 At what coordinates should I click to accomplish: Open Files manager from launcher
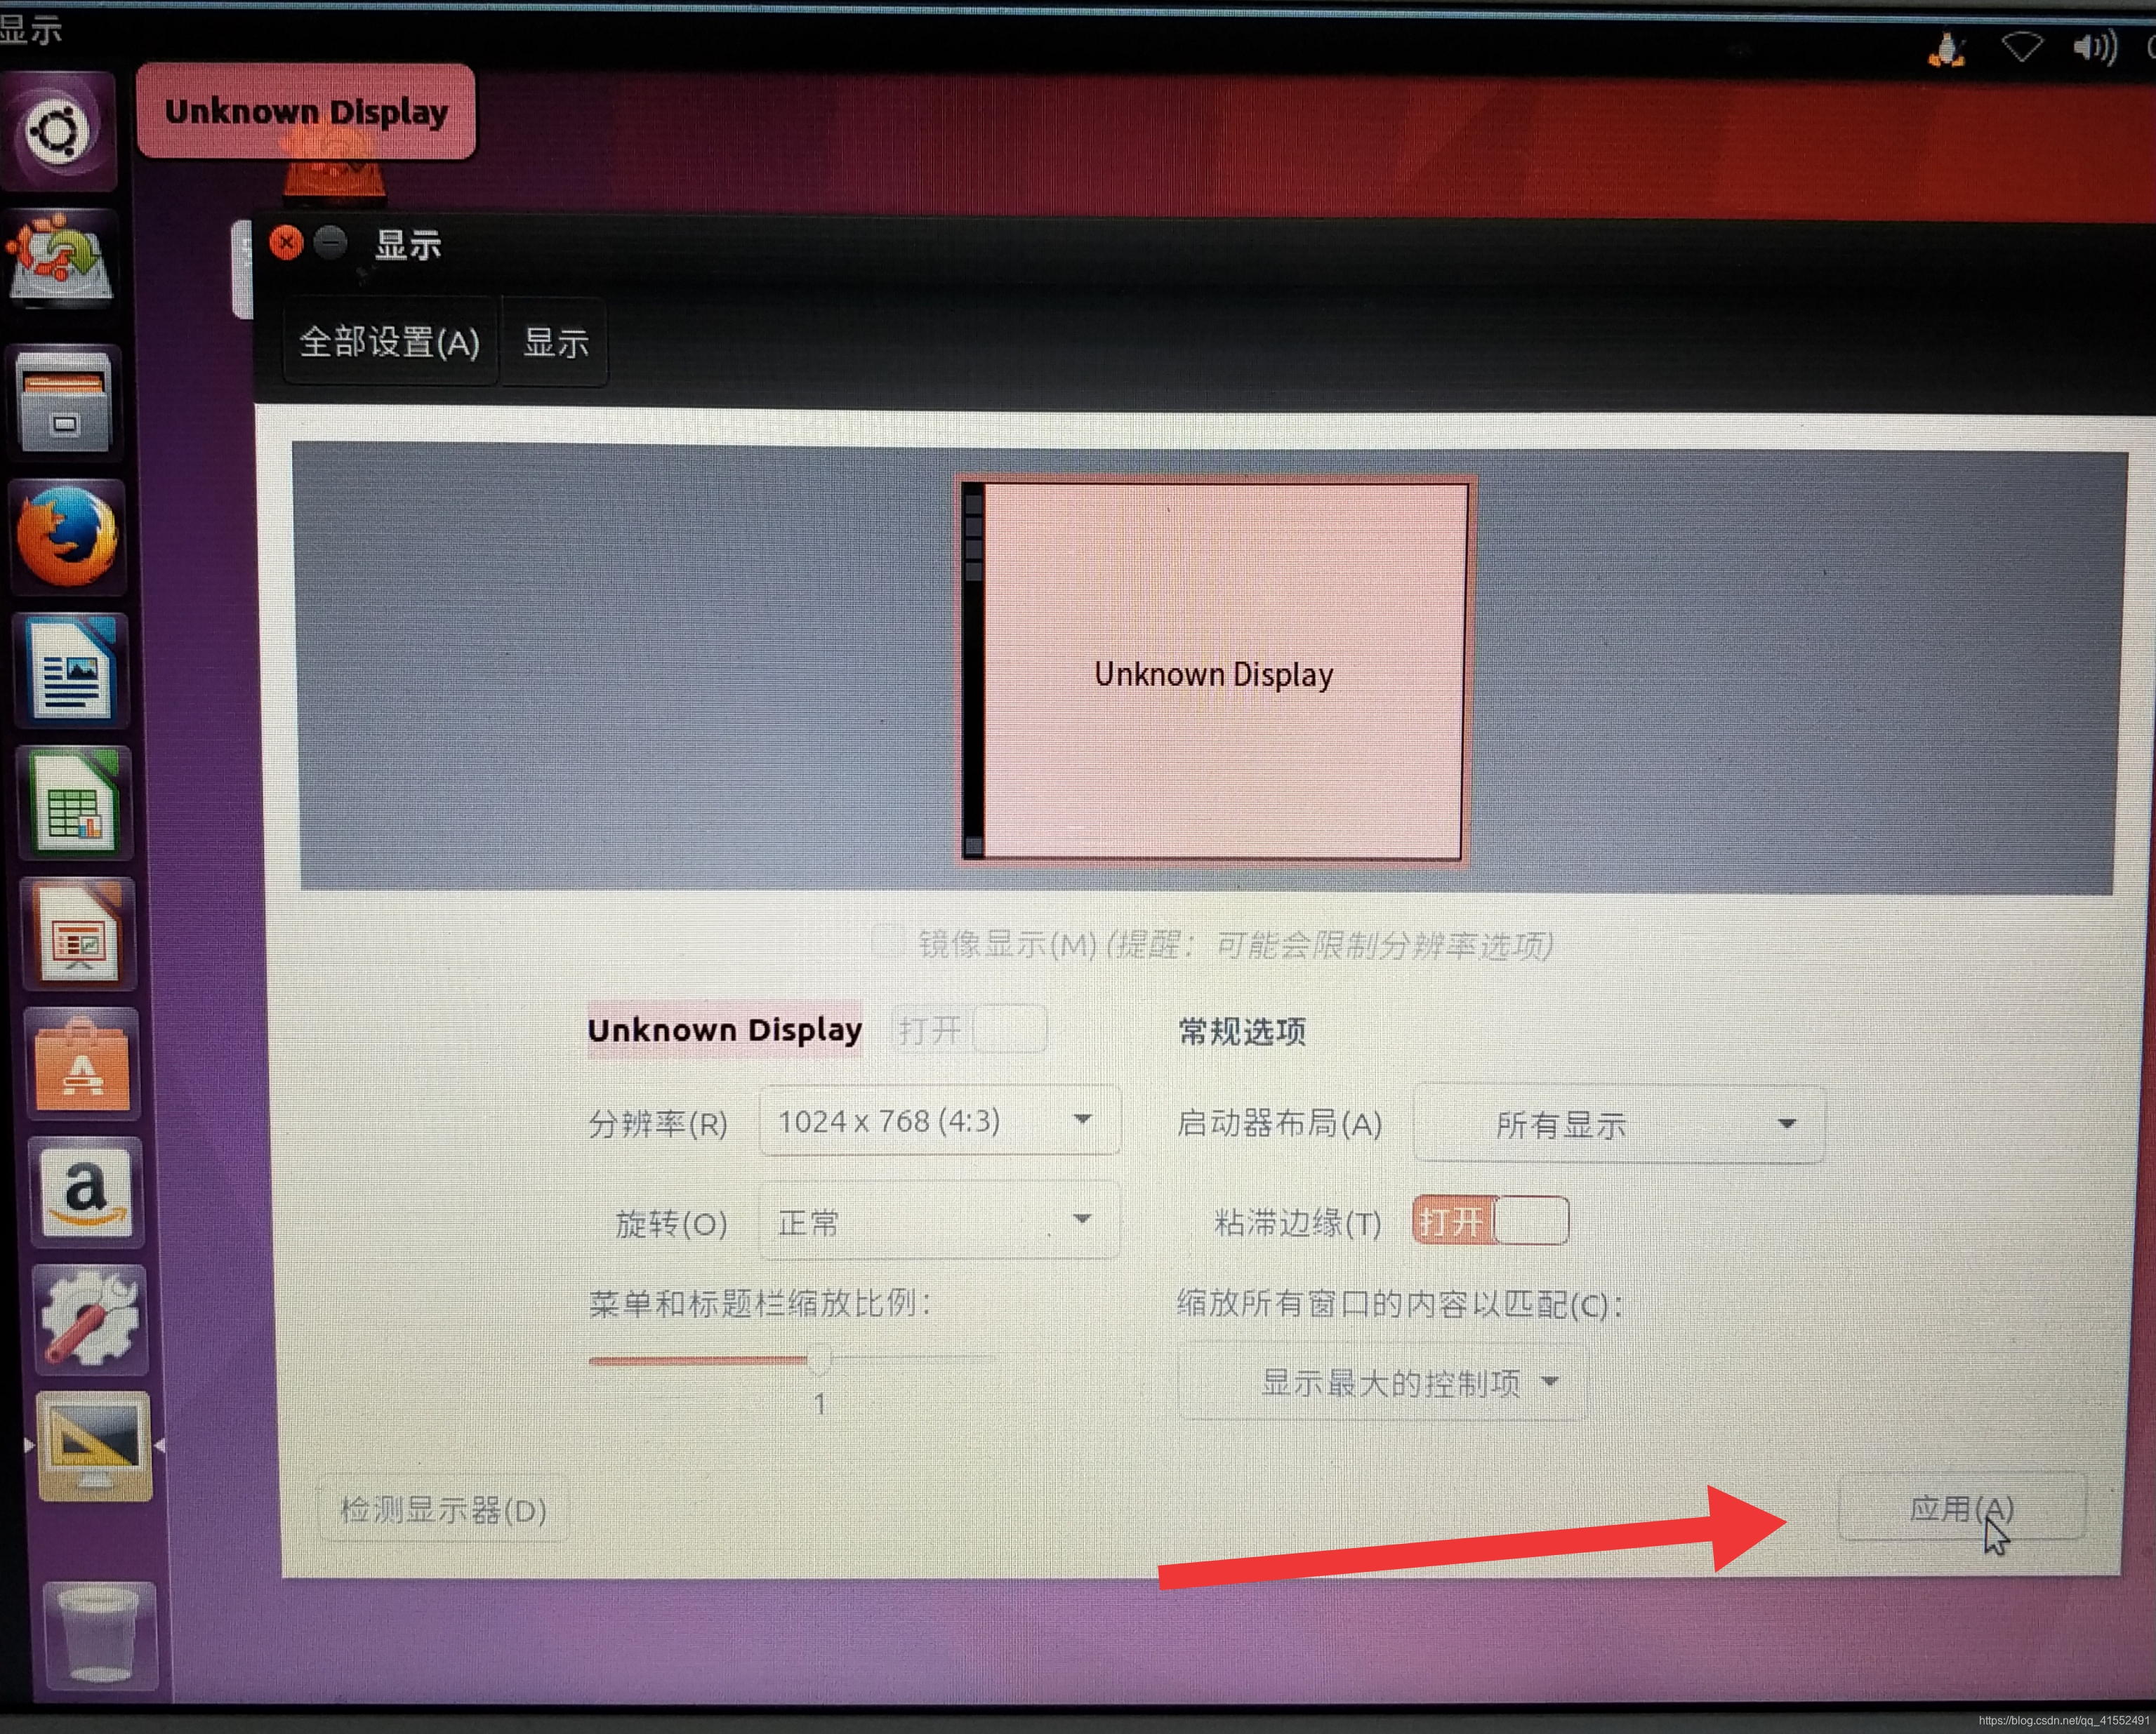point(64,401)
